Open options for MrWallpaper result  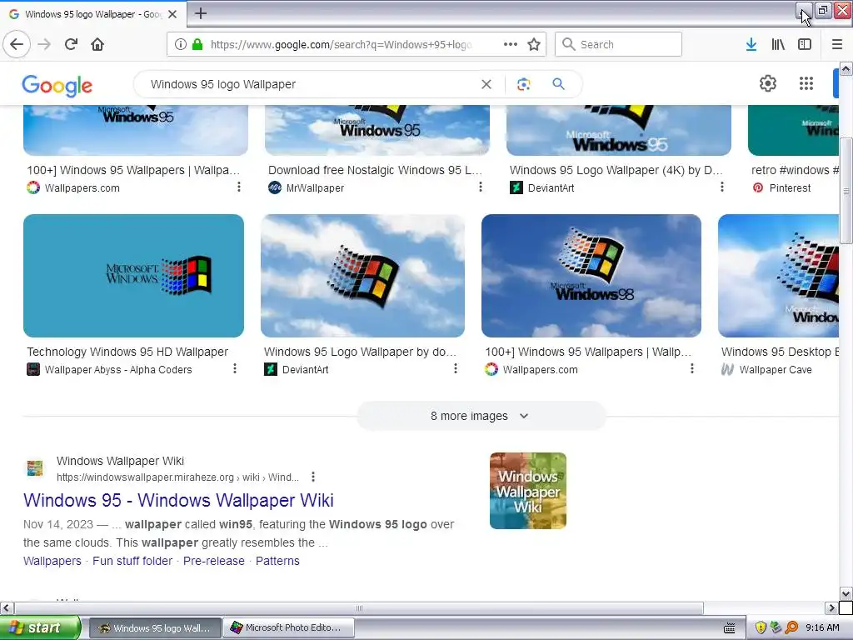click(x=481, y=187)
